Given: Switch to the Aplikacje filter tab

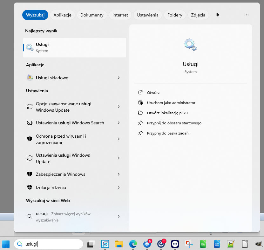Looking at the screenshot, I should 63,15.
